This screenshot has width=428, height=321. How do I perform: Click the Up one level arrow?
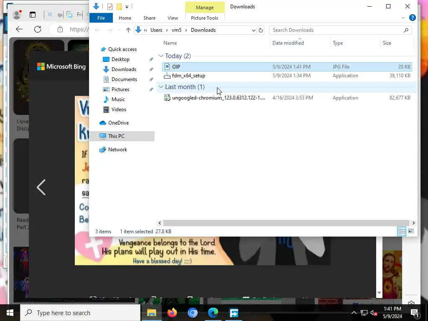(x=128, y=30)
